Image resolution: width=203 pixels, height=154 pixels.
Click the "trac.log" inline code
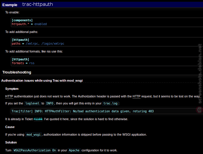click(x=110, y=104)
